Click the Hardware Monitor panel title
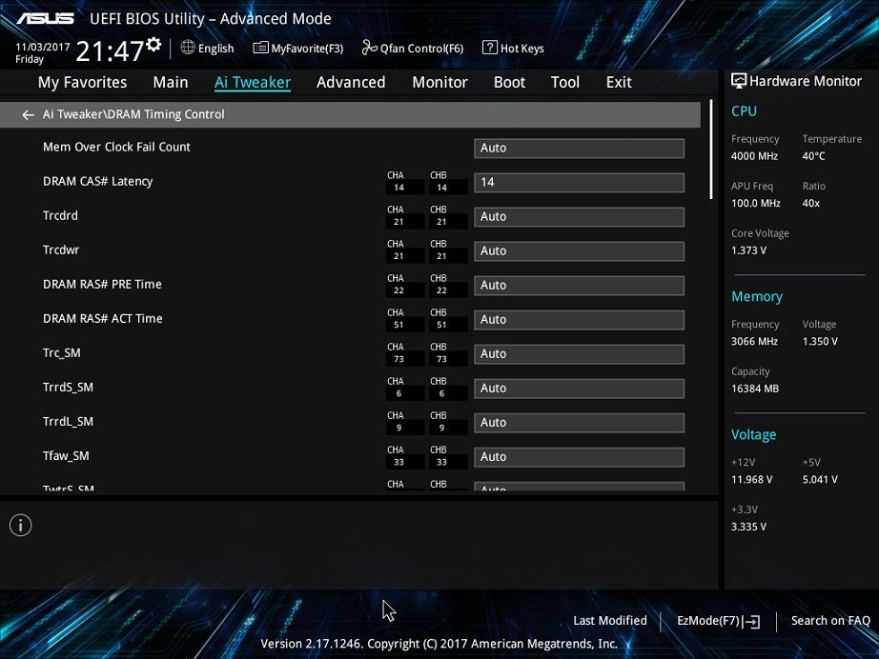This screenshot has width=879, height=659. click(x=806, y=81)
